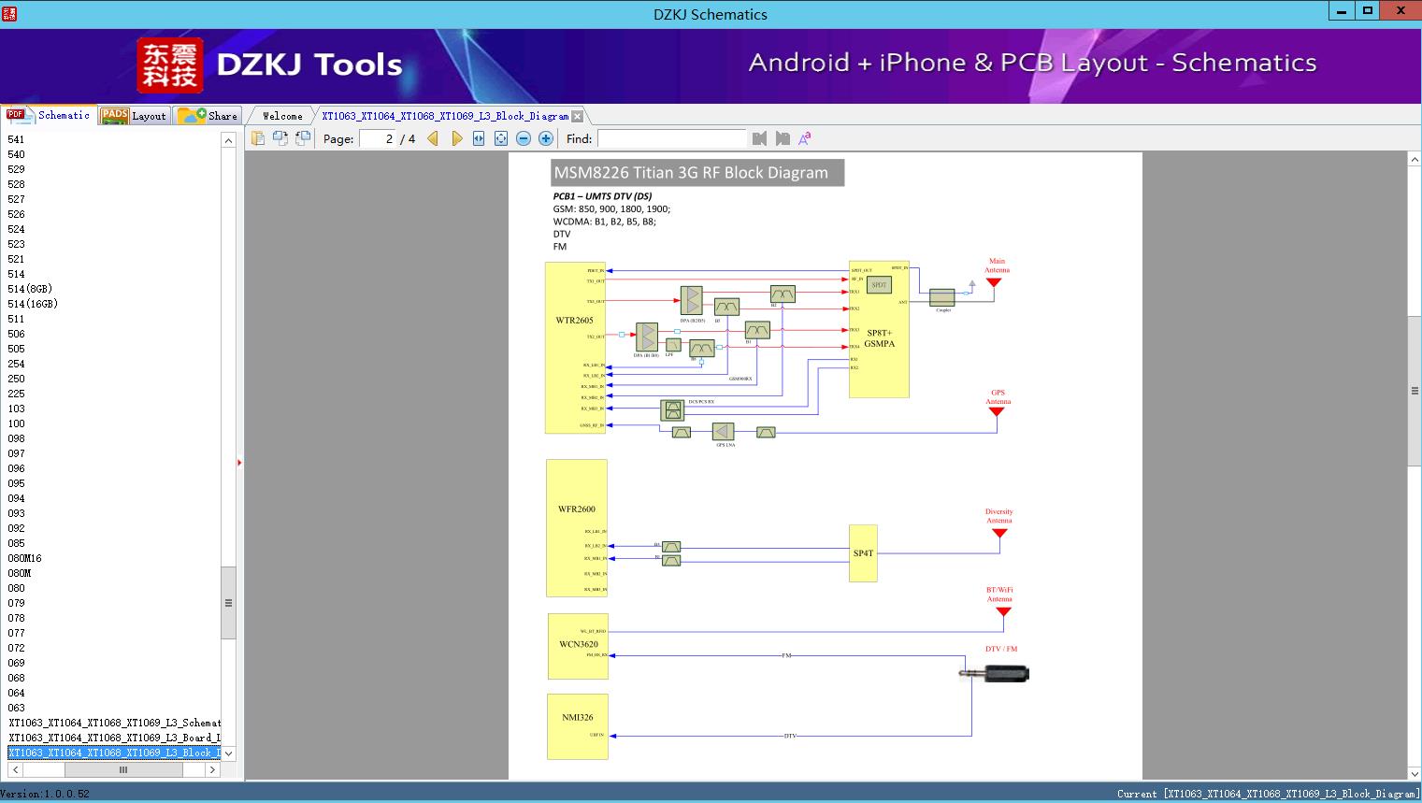Click the WCN3620 block in diagram
Image resolution: width=1422 pixels, height=803 pixels.
tap(578, 646)
